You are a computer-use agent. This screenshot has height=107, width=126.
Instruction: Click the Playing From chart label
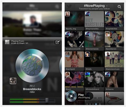20,42
